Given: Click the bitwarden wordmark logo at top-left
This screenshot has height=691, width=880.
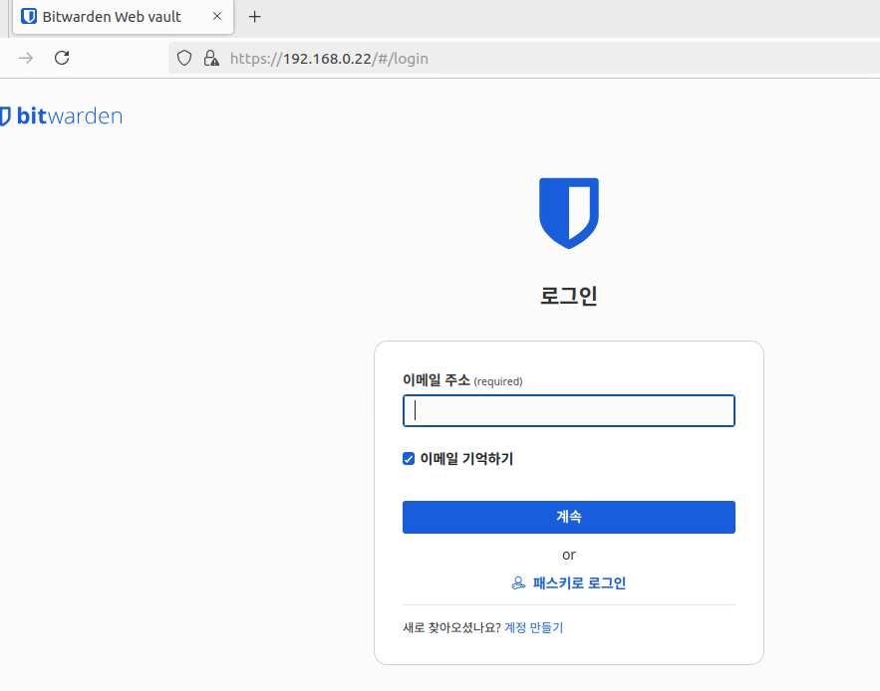Looking at the screenshot, I should click(x=62, y=116).
